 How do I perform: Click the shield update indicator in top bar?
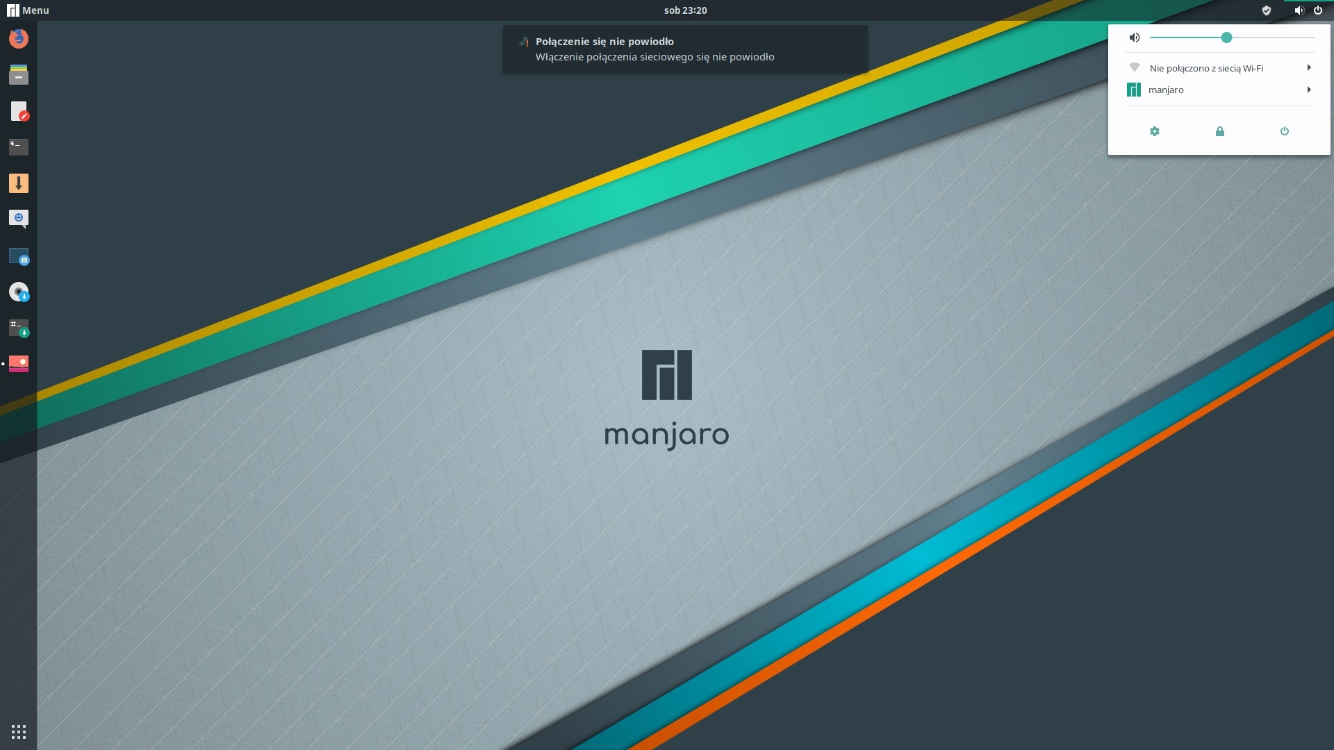pyautogui.click(x=1267, y=10)
